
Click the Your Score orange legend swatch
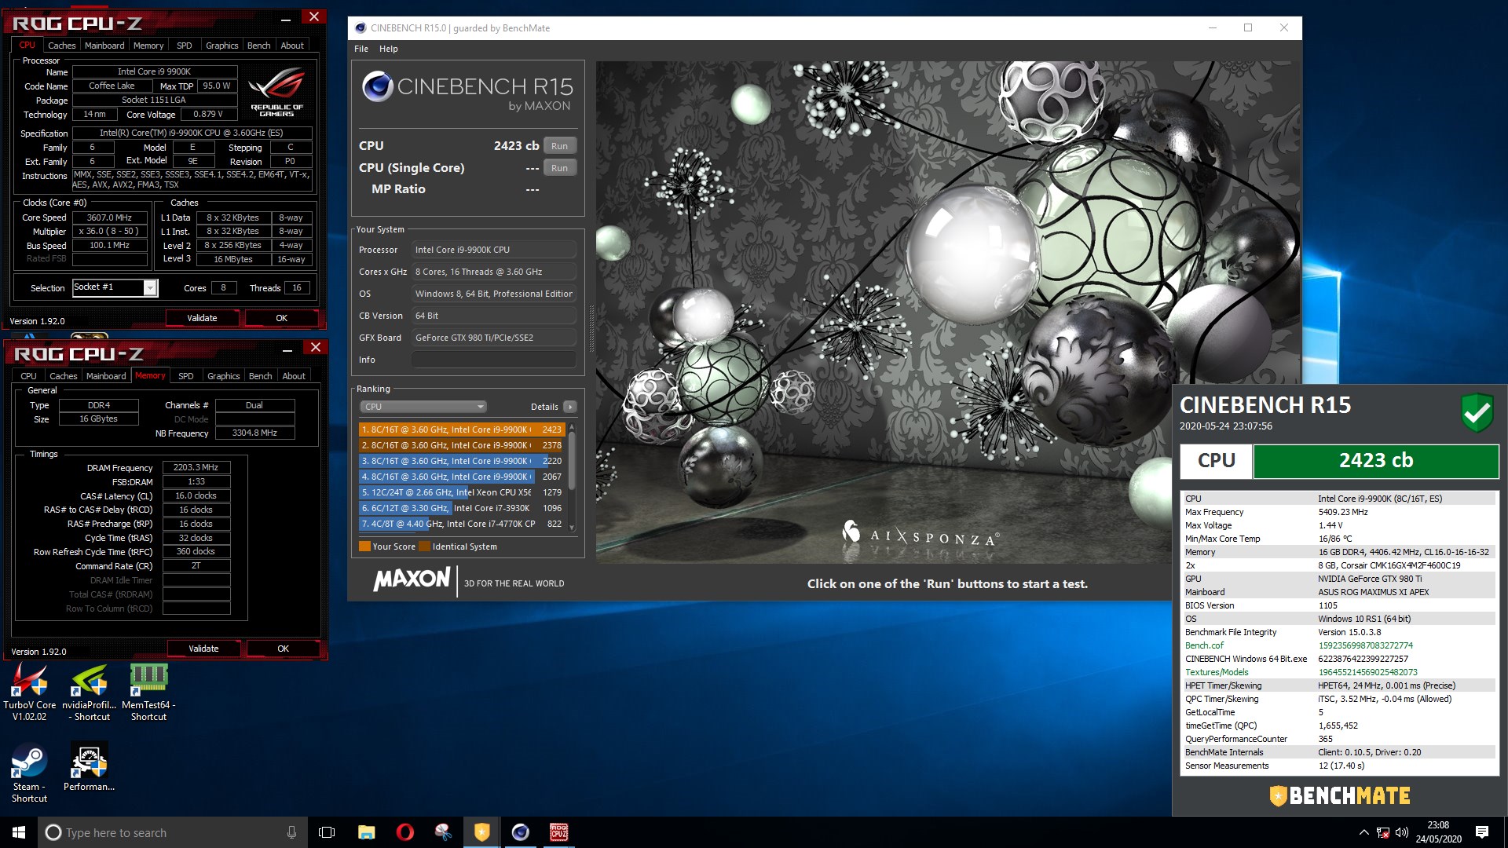[364, 546]
